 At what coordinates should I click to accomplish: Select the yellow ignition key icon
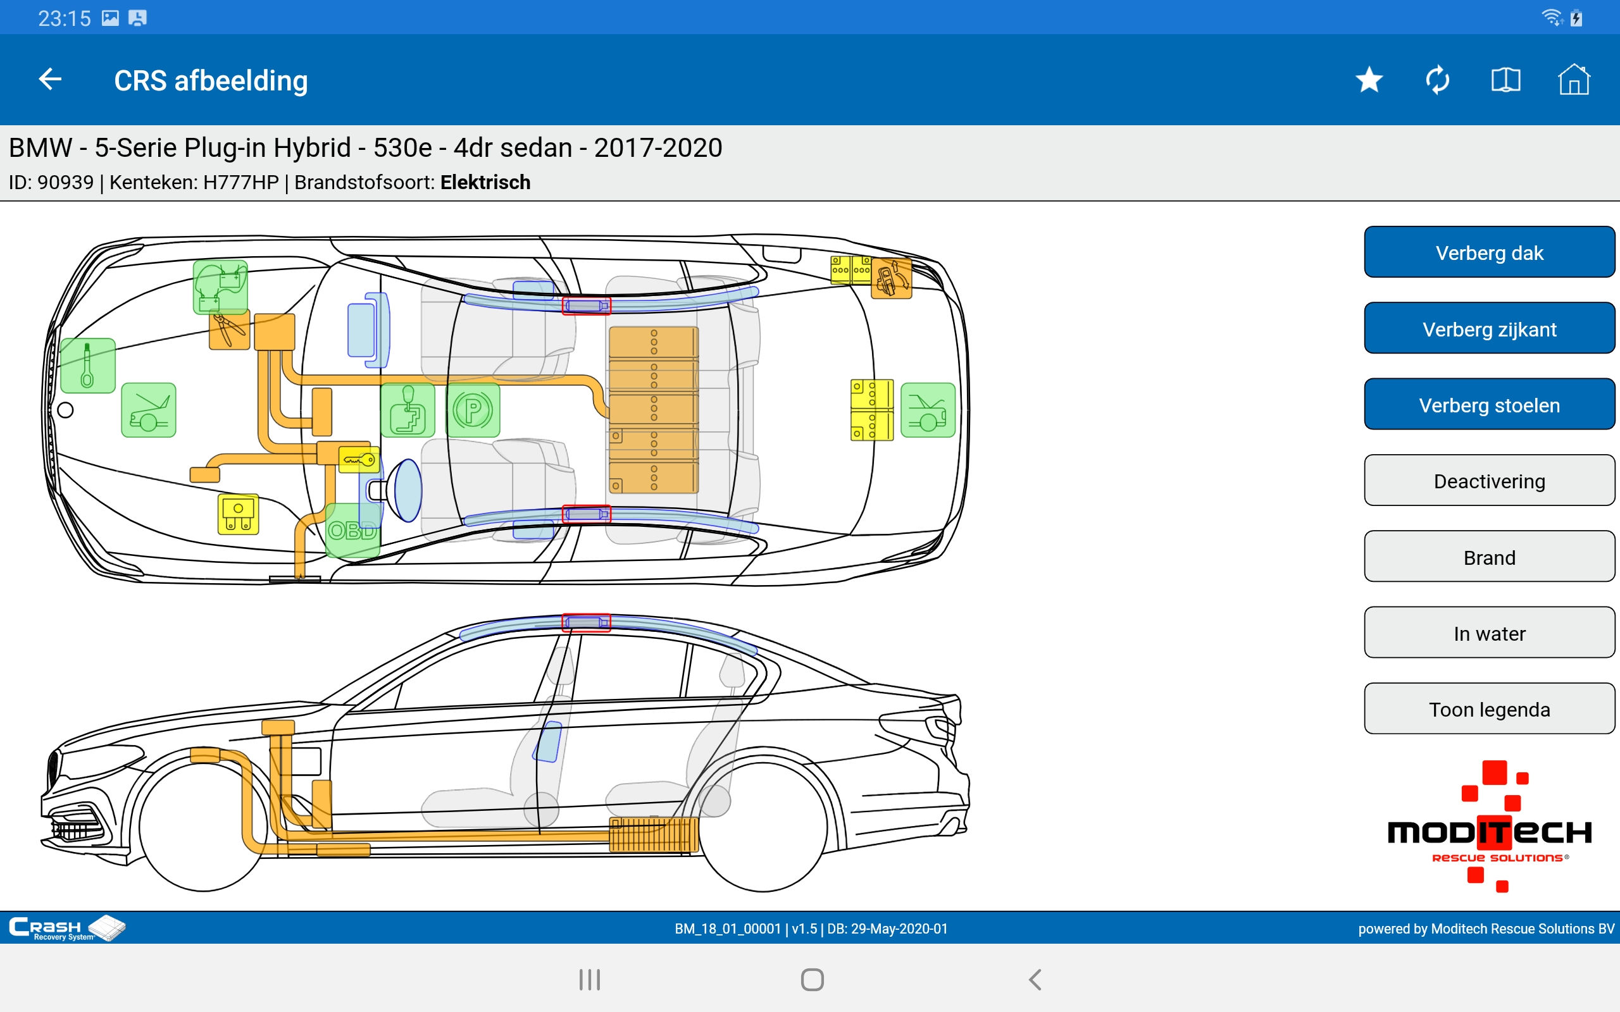click(359, 460)
